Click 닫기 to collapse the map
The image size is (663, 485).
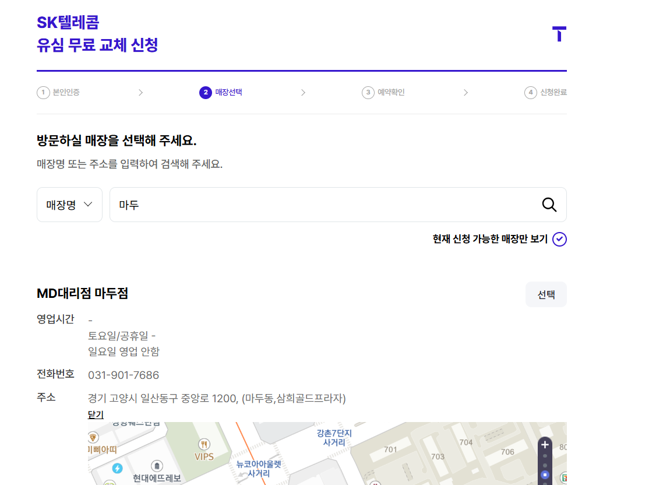[96, 414]
